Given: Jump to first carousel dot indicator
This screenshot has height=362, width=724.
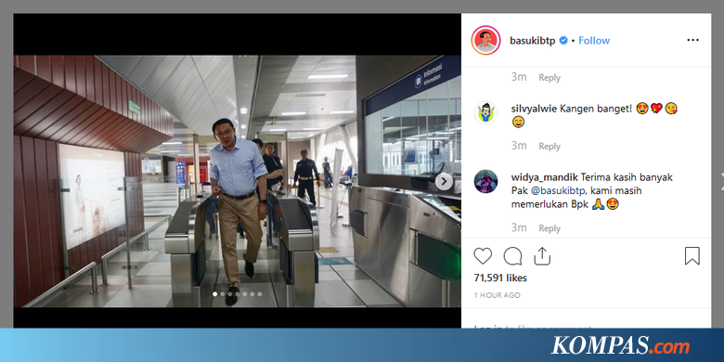Looking at the screenshot, I should point(214,293).
